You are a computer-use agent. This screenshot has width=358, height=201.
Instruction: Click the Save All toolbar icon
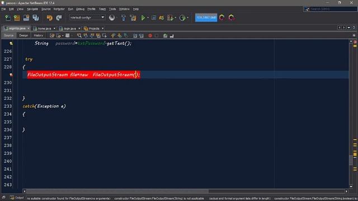(36, 18)
